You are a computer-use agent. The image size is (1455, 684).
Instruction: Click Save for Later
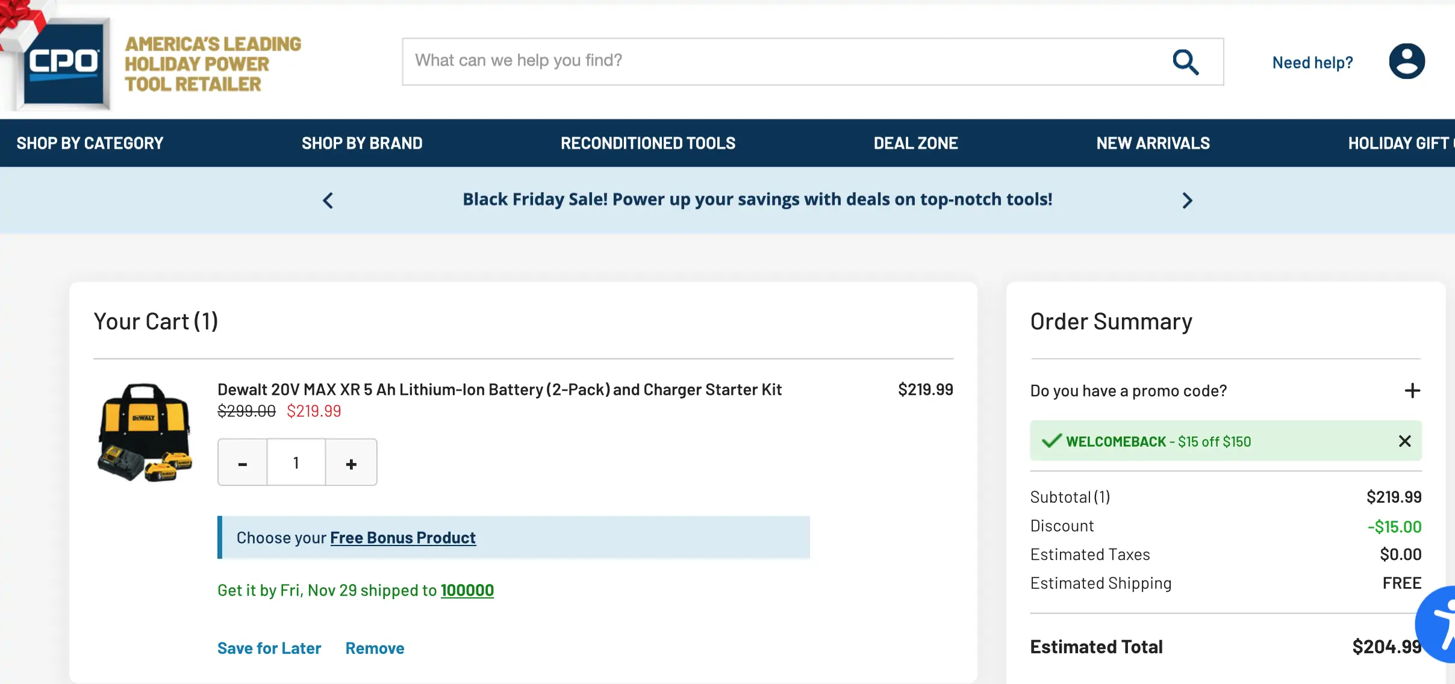pyautogui.click(x=269, y=648)
